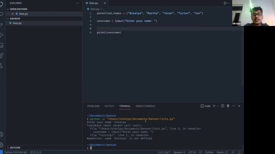
Task: Collapse the DANSON folder section
Action: coord(15,18)
